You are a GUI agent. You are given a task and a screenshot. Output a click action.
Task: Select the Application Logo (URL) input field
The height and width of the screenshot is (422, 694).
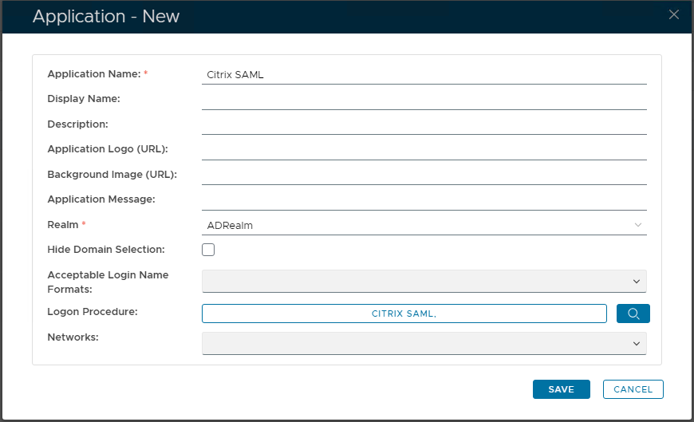point(424,150)
